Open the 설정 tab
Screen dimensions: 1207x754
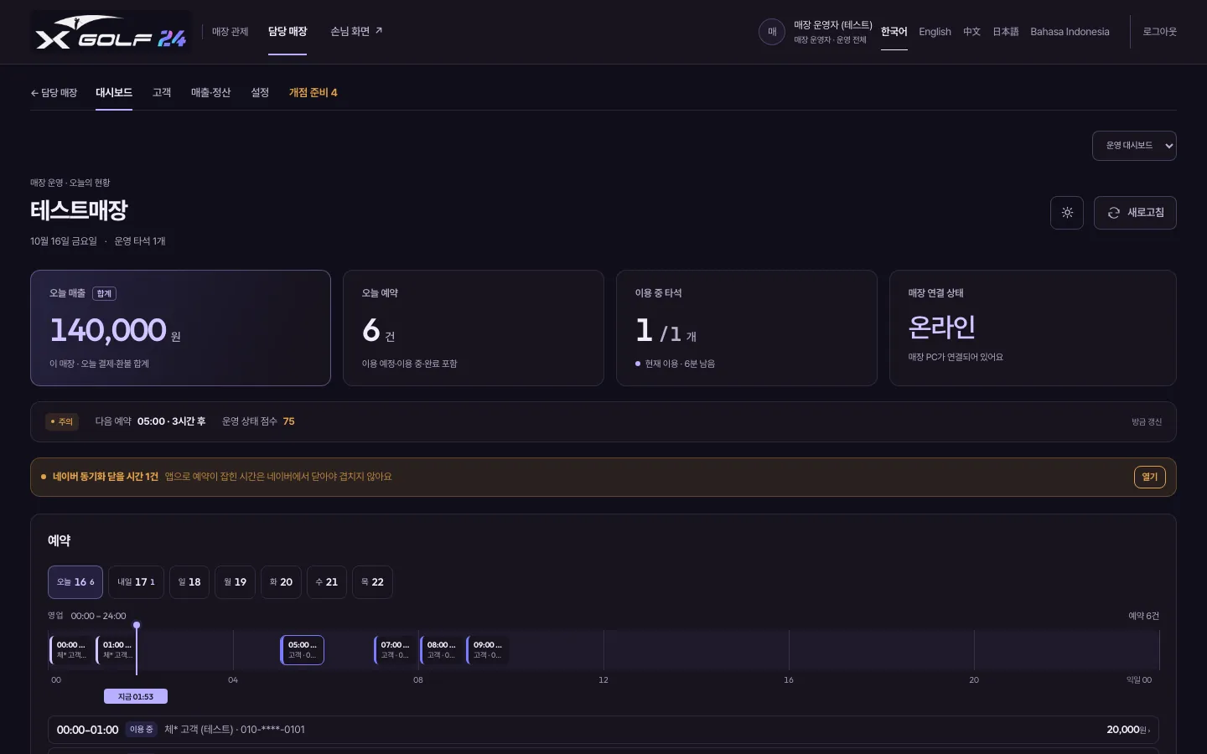click(260, 93)
